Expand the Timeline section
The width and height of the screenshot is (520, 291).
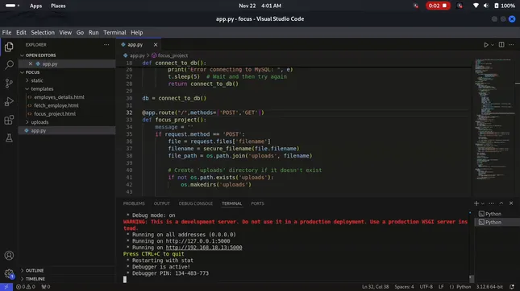pos(35,279)
